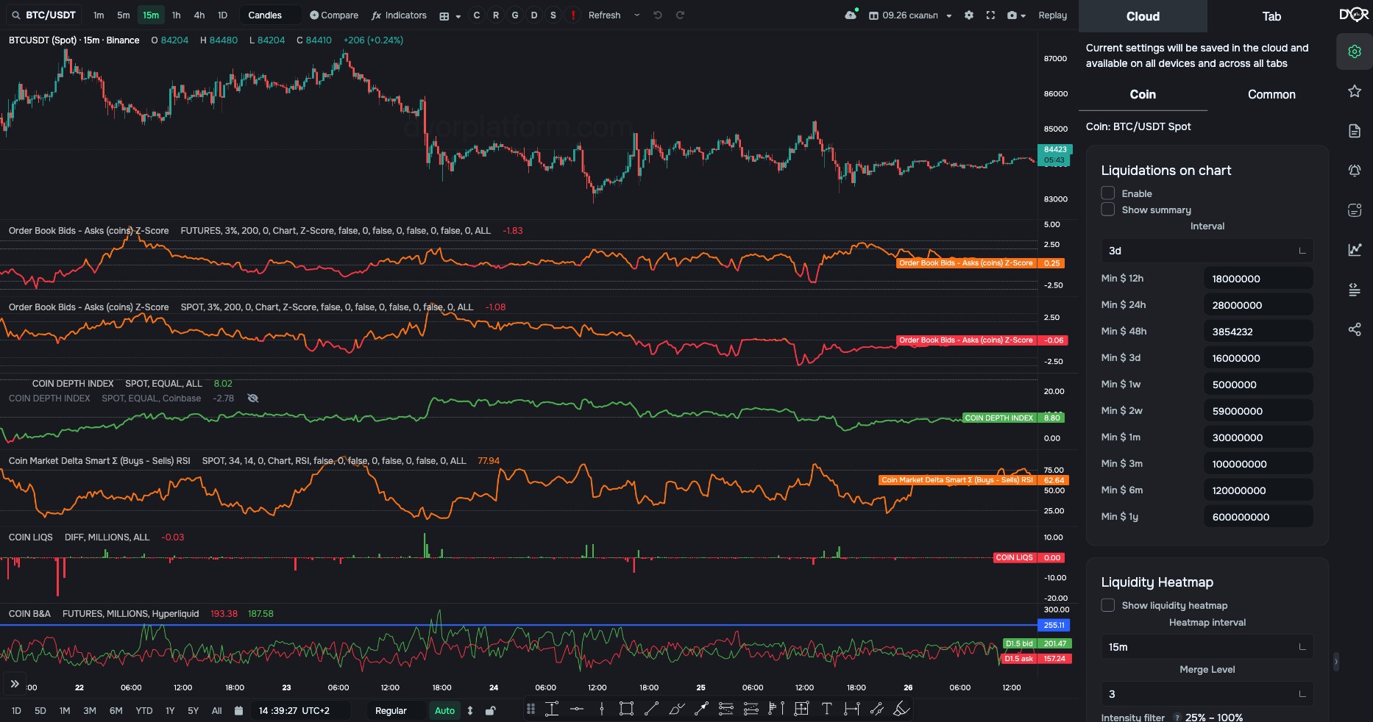Open chart settings gear in the top toolbar
This screenshot has width=1373, height=722.
969,15
